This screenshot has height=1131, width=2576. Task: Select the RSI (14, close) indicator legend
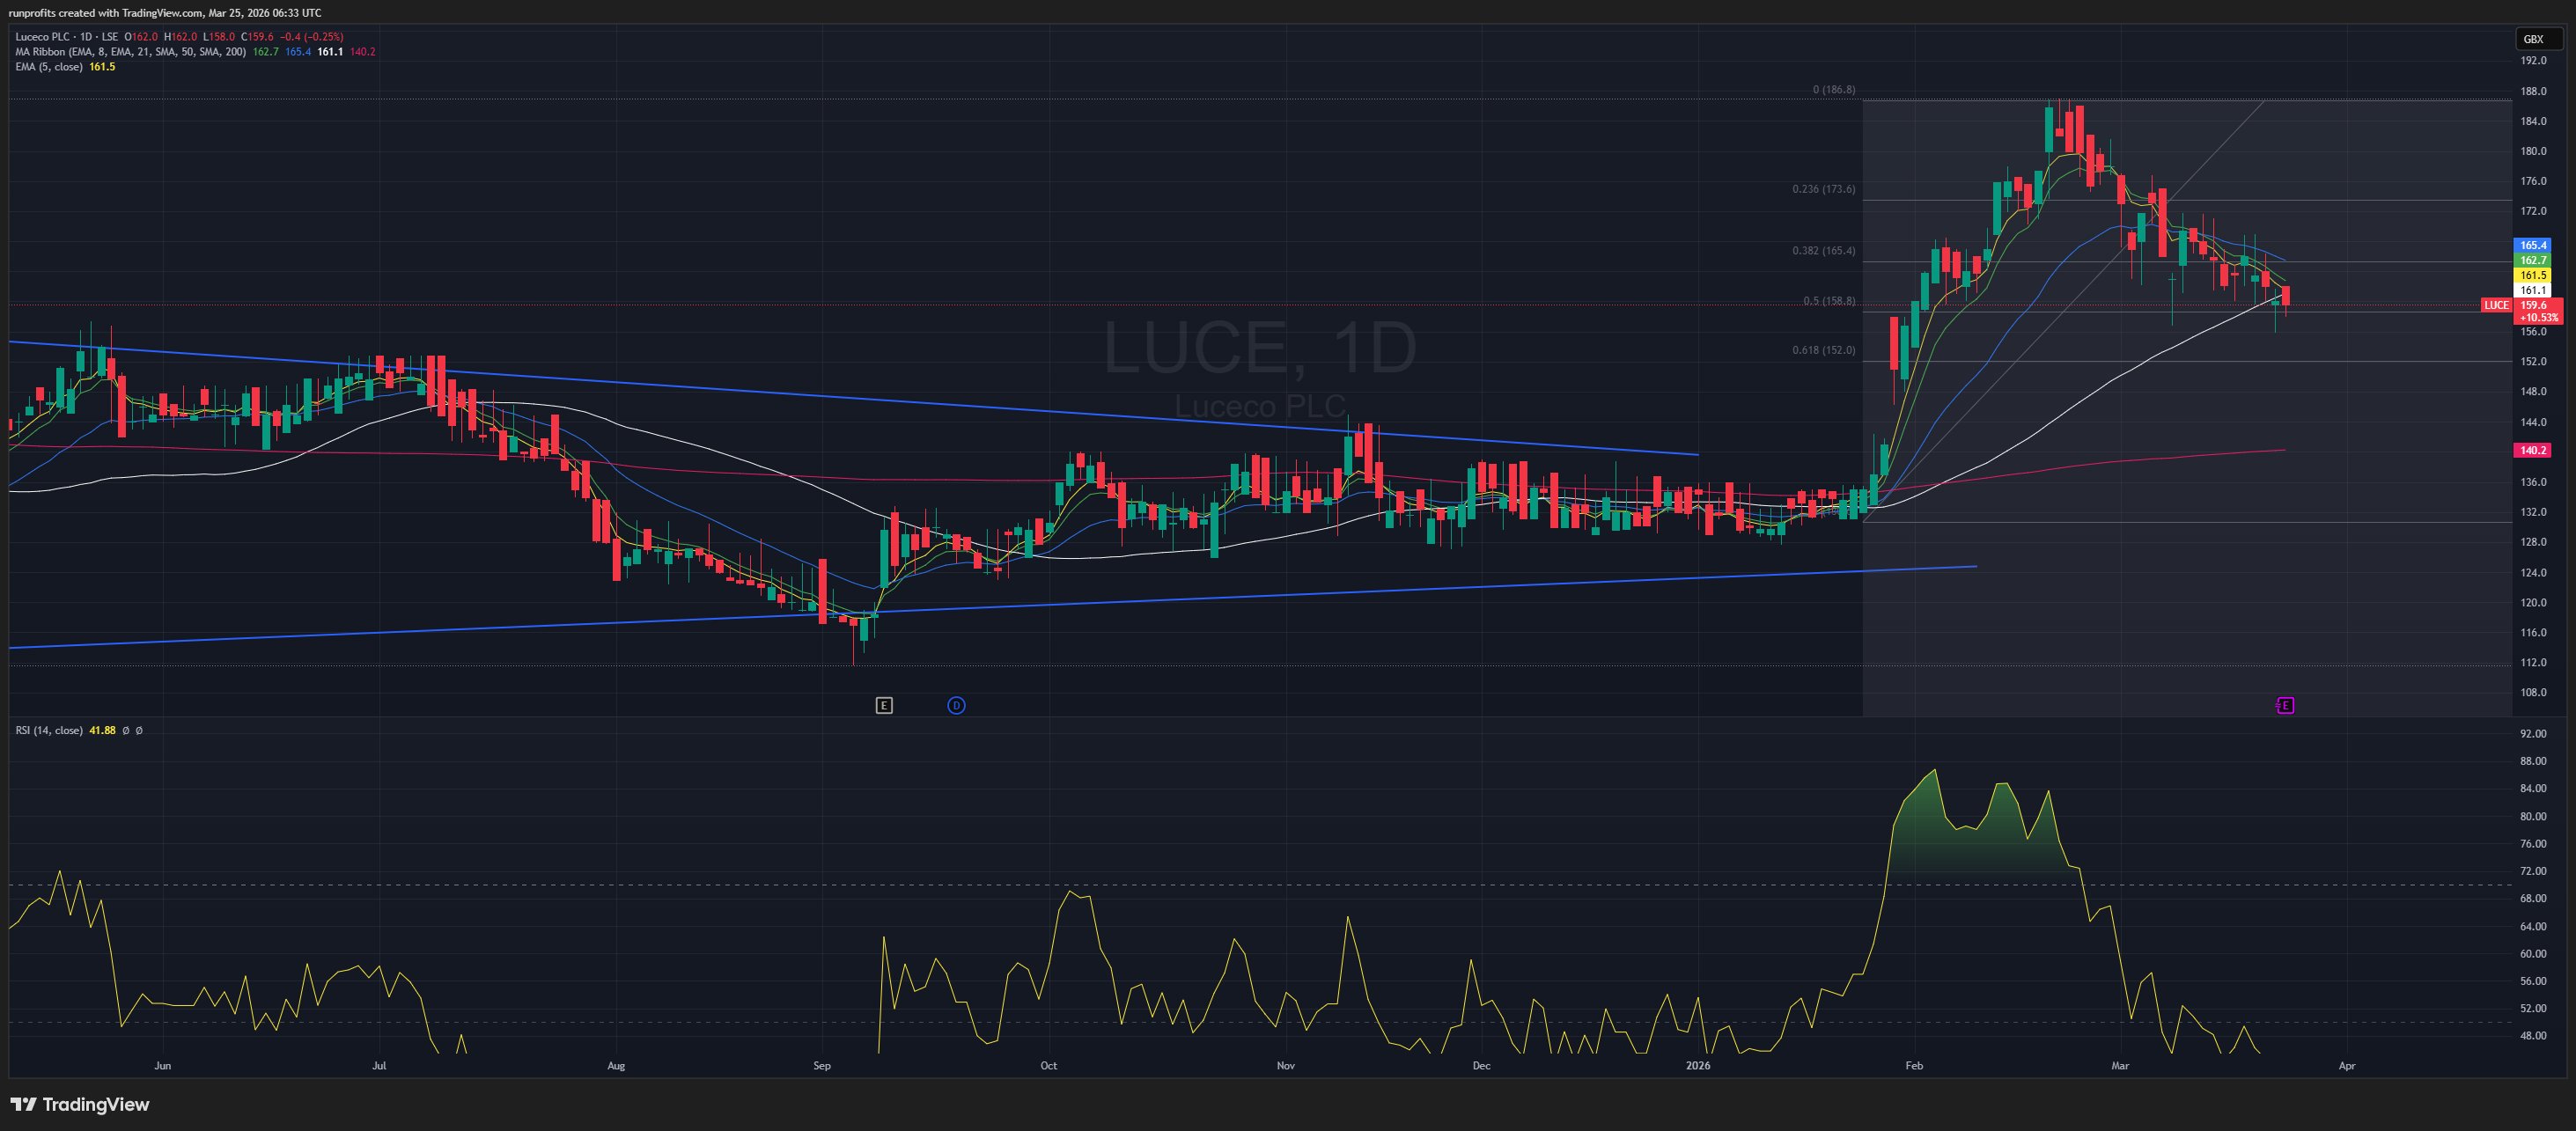pos(49,730)
